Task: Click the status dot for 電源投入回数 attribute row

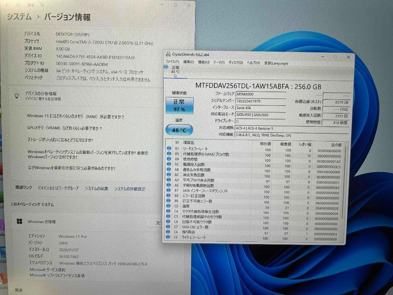Action: [169, 164]
